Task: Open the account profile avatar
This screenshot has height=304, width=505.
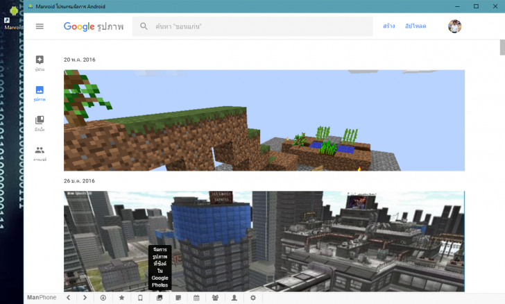Action: pyautogui.click(x=454, y=26)
